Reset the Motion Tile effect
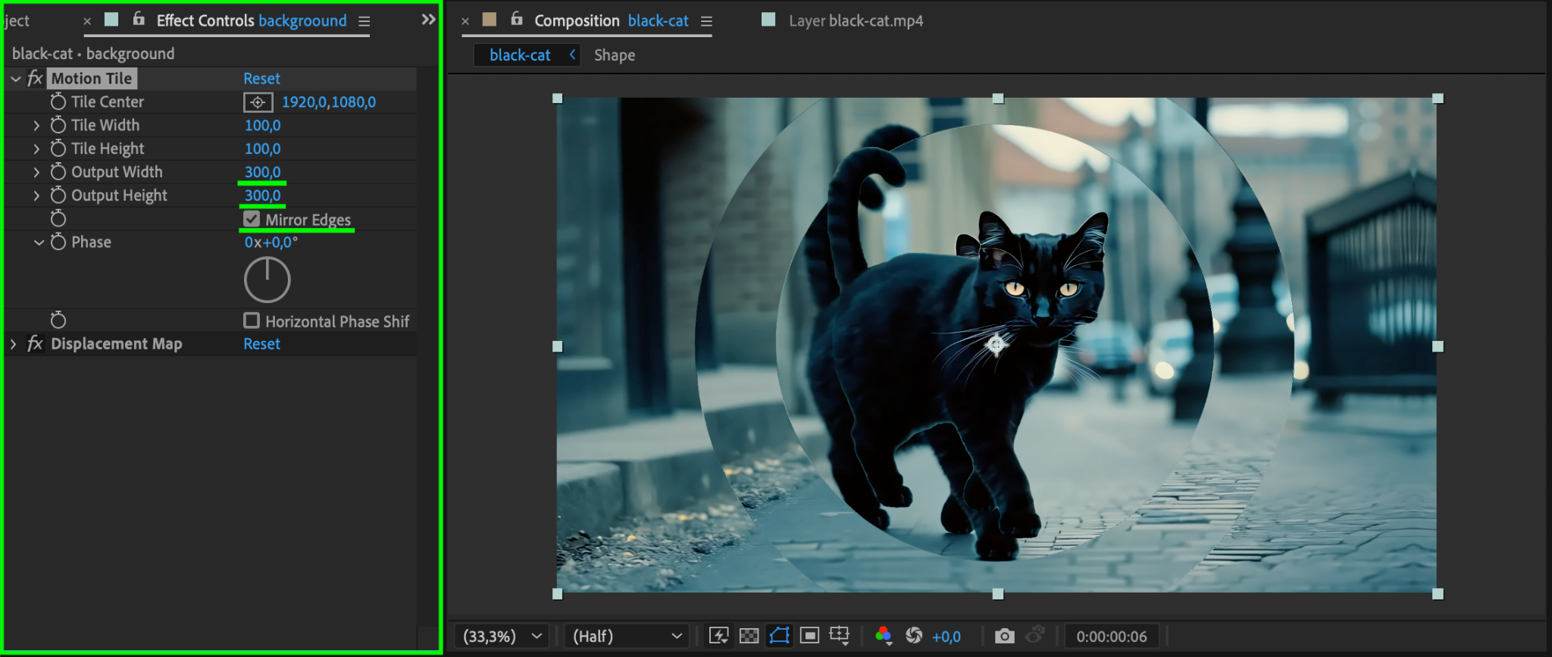Viewport: 1552px width, 657px height. click(261, 79)
